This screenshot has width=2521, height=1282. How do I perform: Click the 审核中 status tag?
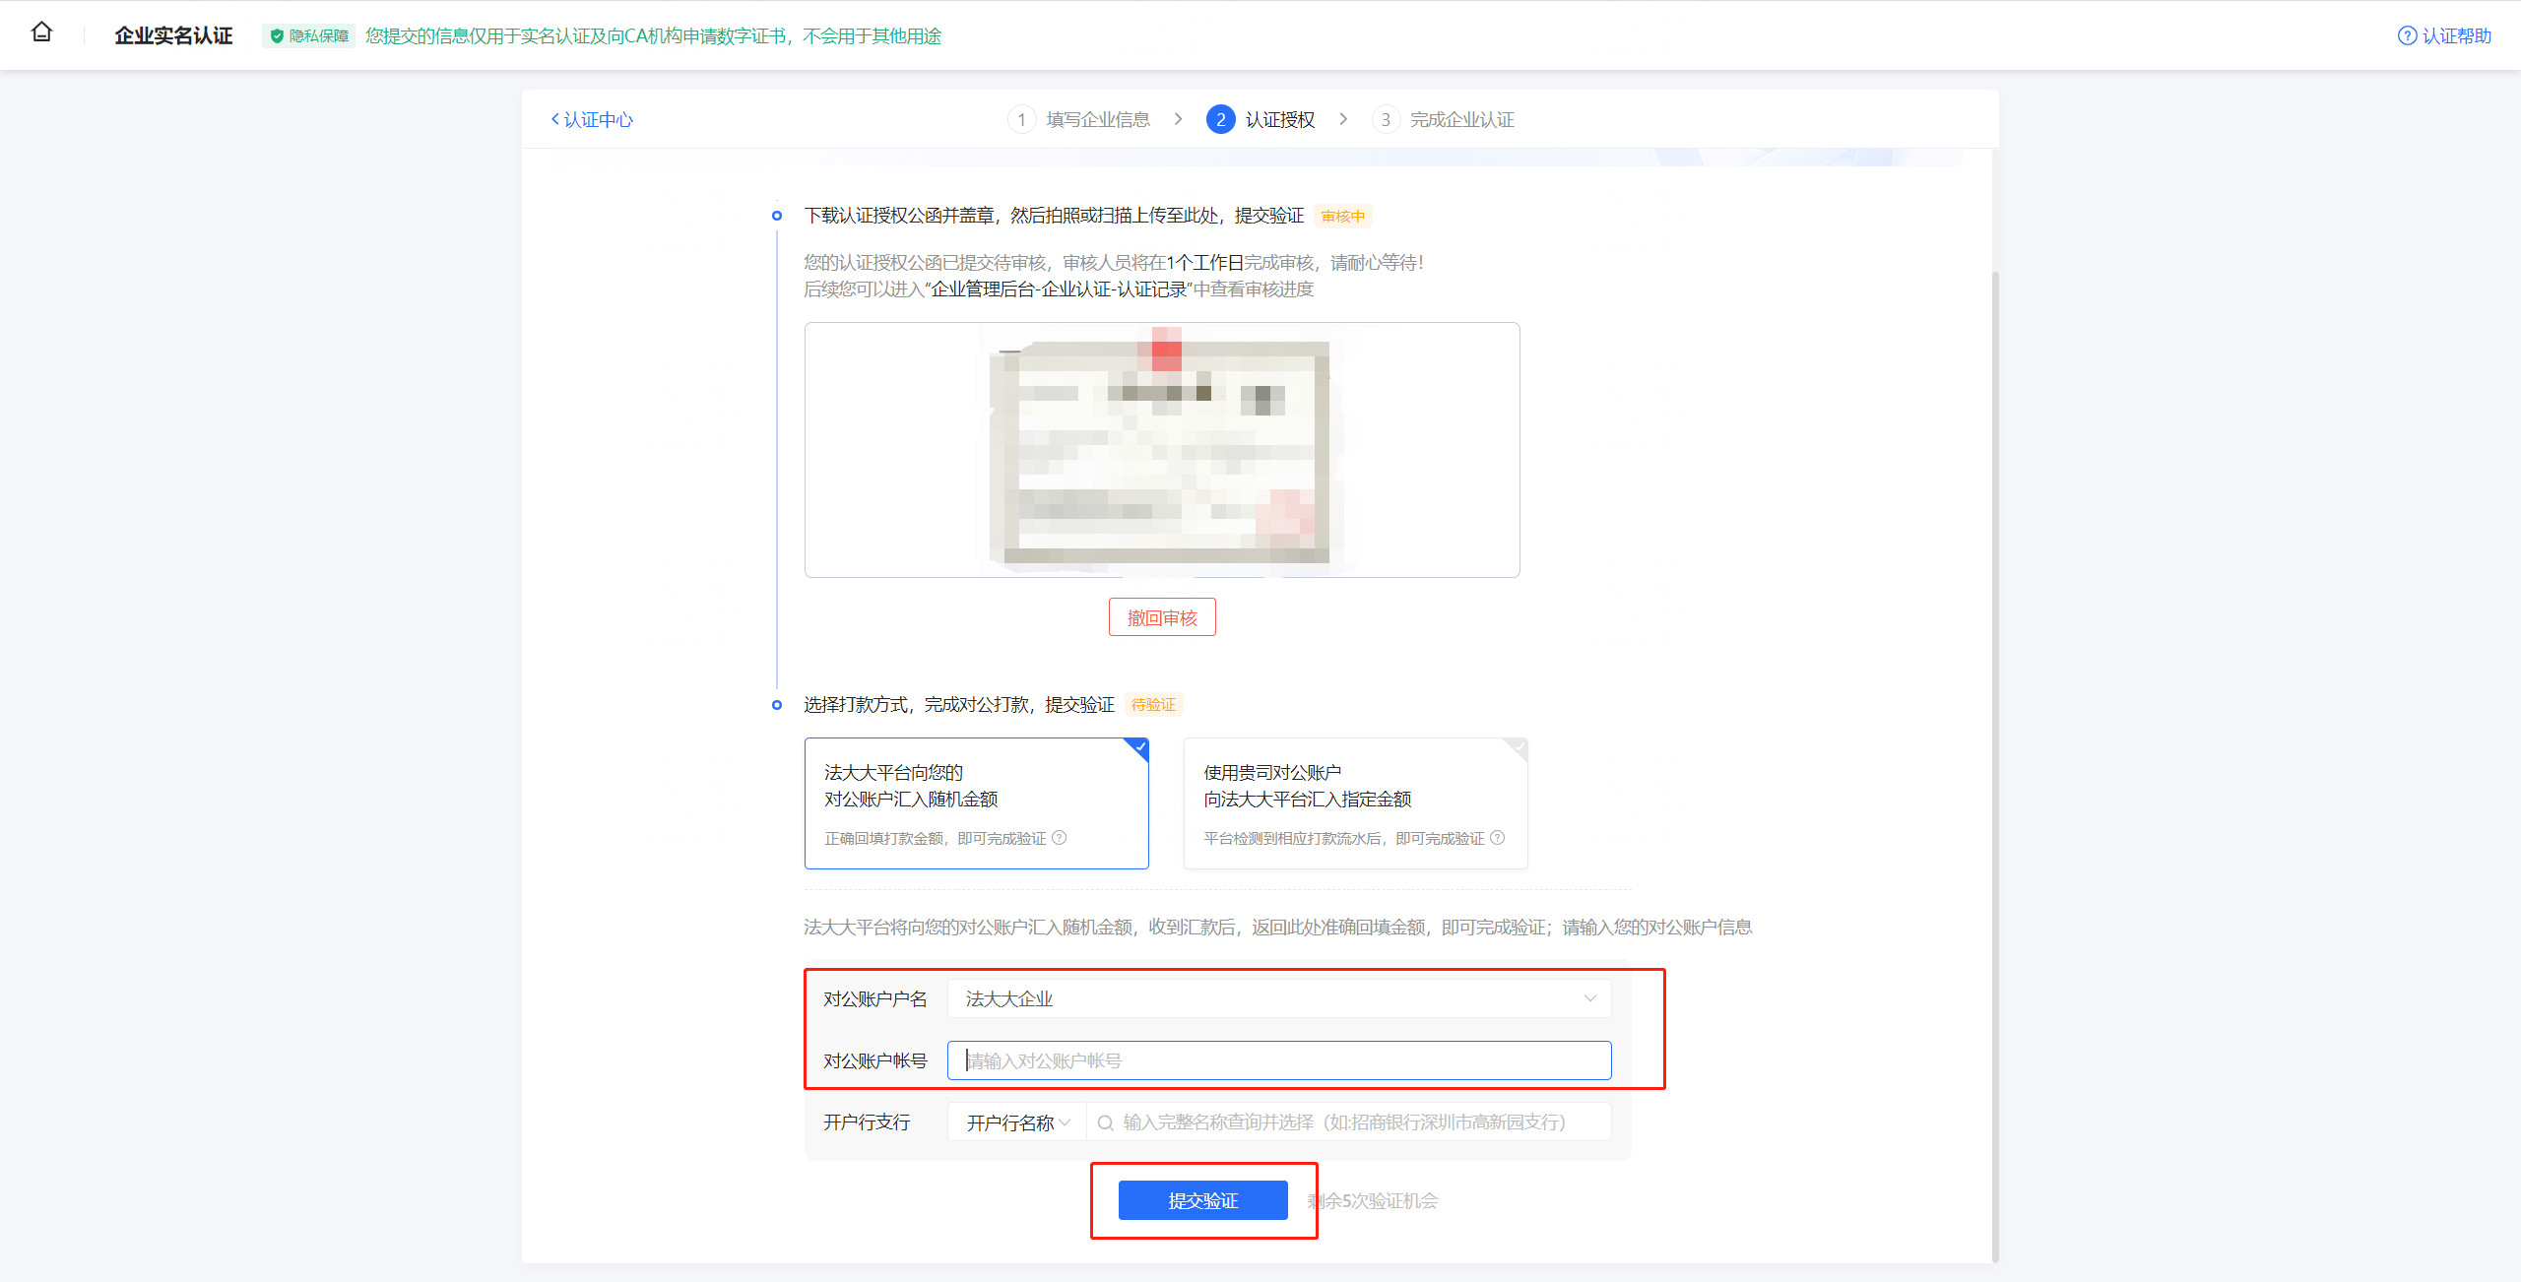(x=1343, y=217)
